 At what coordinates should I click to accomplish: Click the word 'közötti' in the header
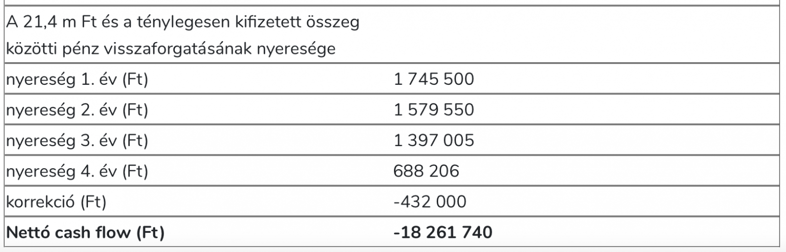[x=31, y=49]
